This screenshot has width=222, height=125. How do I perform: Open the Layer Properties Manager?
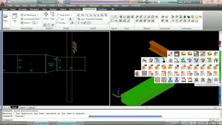[90, 19]
